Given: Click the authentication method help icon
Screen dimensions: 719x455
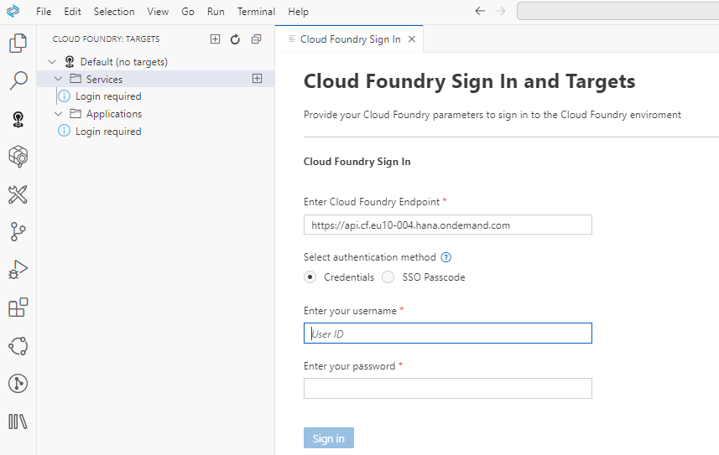Looking at the screenshot, I should (x=445, y=257).
